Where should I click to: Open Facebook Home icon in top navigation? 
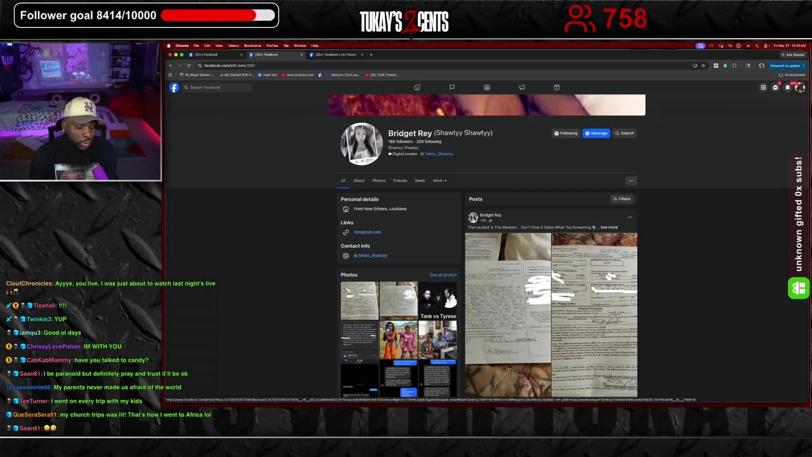[417, 88]
